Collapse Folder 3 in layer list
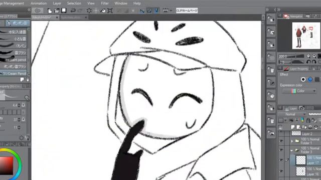Screen dimensions: 321x180 [x=292, y=150]
